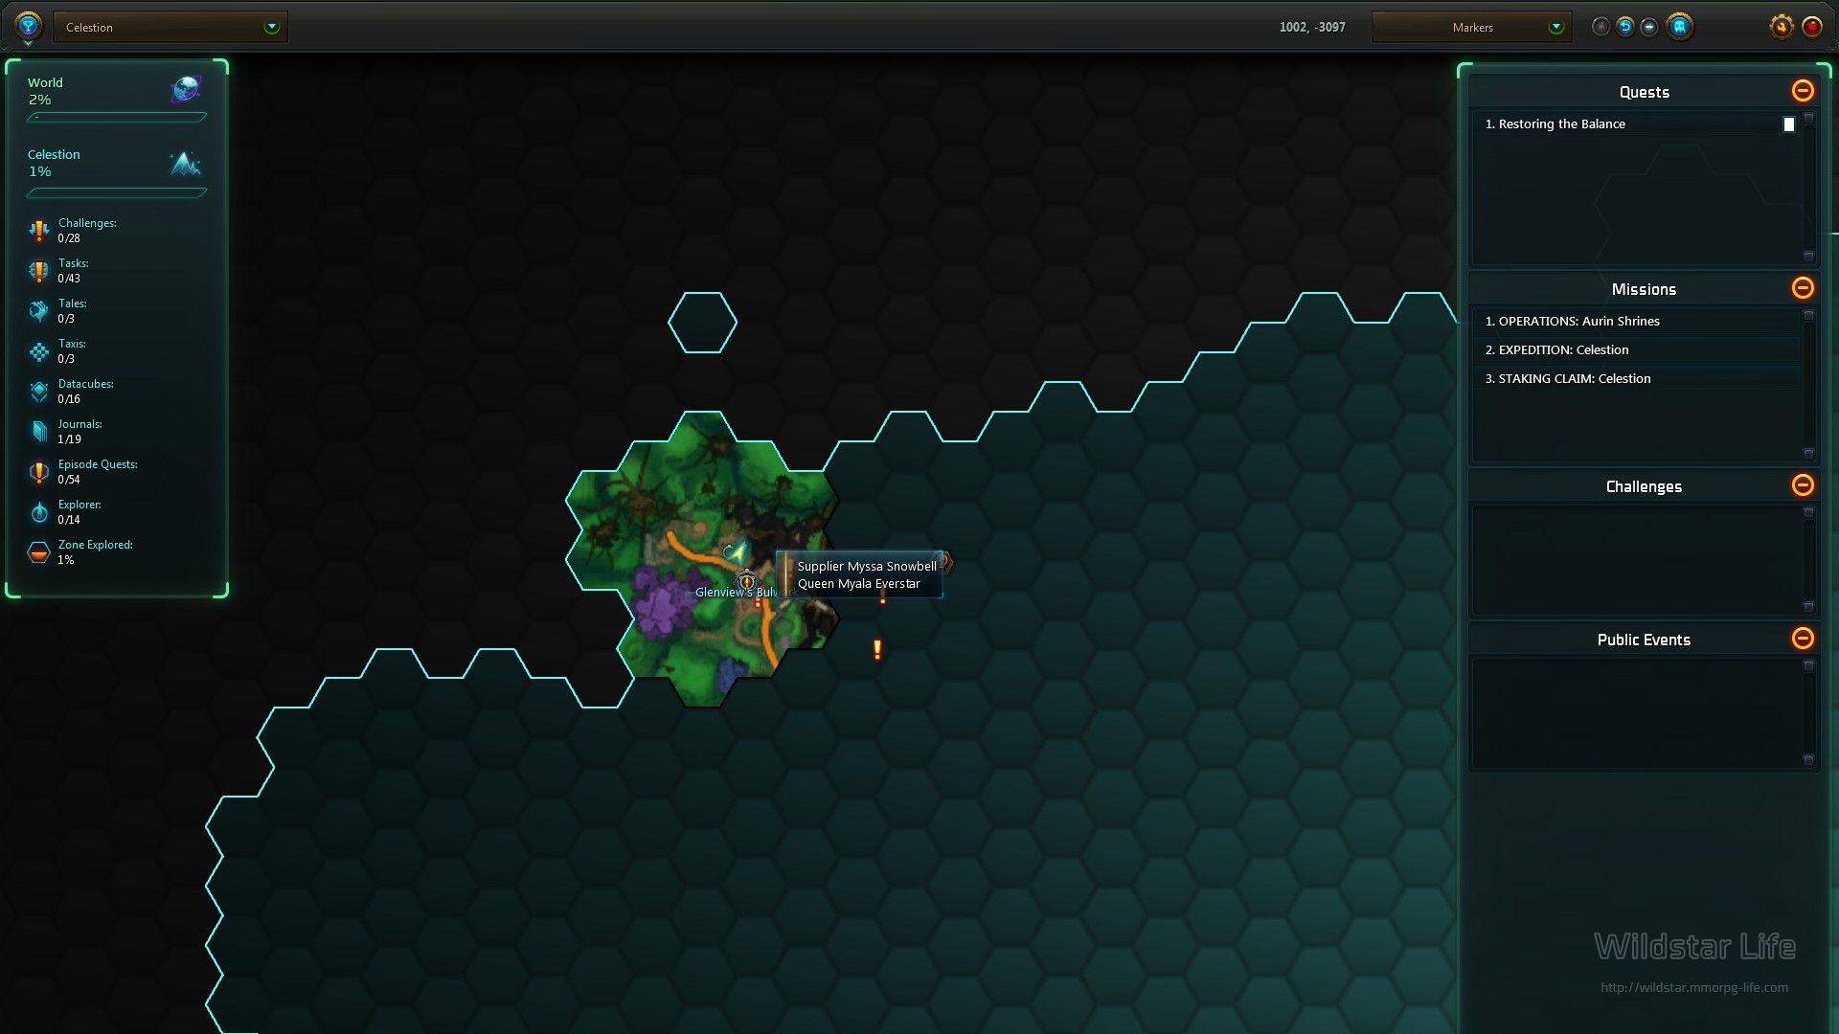The image size is (1839, 1034).
Task: Click the World progress bar
Action: 117,117
